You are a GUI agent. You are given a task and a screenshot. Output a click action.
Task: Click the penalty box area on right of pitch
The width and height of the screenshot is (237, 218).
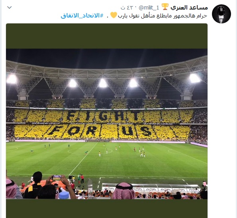tap(188, 154)
